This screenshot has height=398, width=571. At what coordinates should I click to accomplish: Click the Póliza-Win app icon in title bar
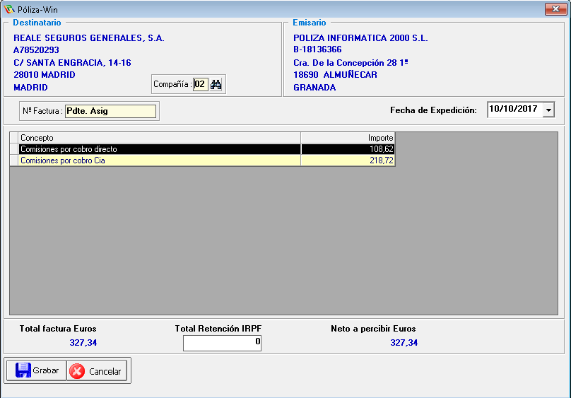(8, 9)
